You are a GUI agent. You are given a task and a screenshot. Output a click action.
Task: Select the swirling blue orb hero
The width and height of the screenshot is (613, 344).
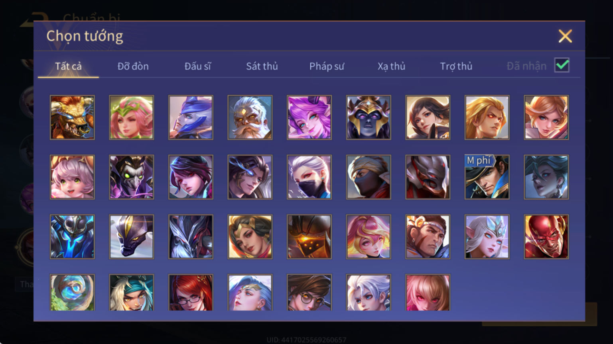(x=72, y=293)
